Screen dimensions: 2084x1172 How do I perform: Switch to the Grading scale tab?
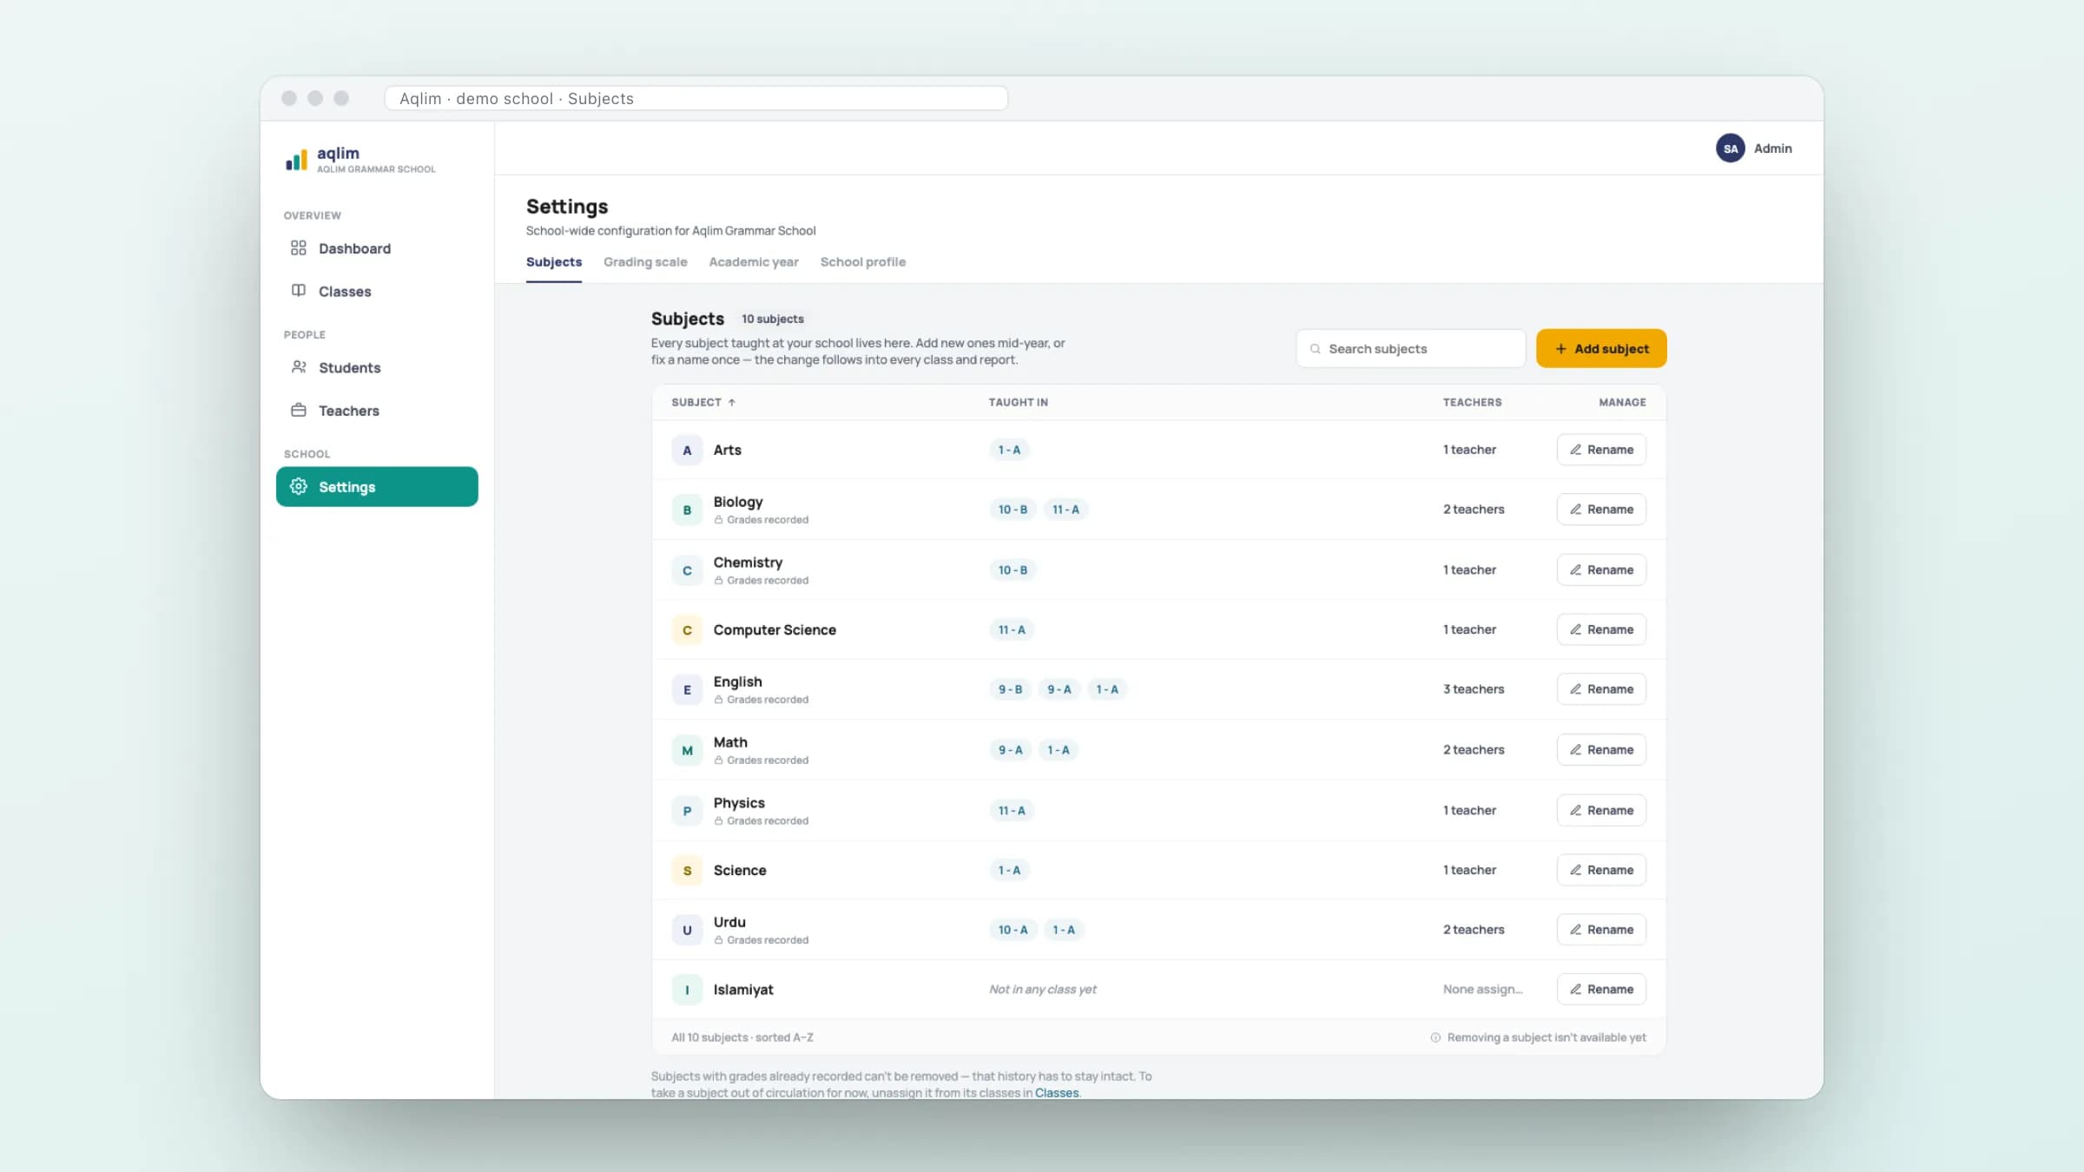645,262
